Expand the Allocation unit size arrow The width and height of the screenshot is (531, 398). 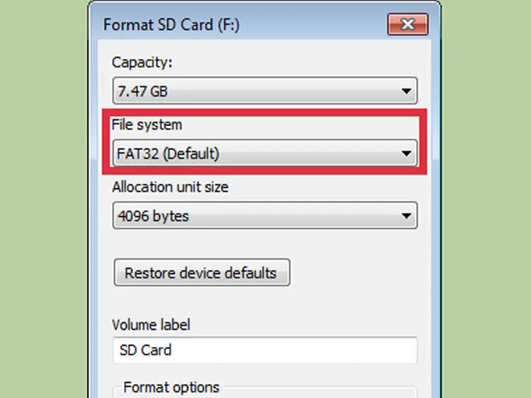[x=406, y=216]
